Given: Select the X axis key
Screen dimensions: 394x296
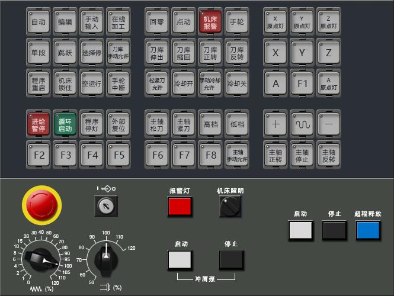Looking at the screenshot, I should [275, 52].
